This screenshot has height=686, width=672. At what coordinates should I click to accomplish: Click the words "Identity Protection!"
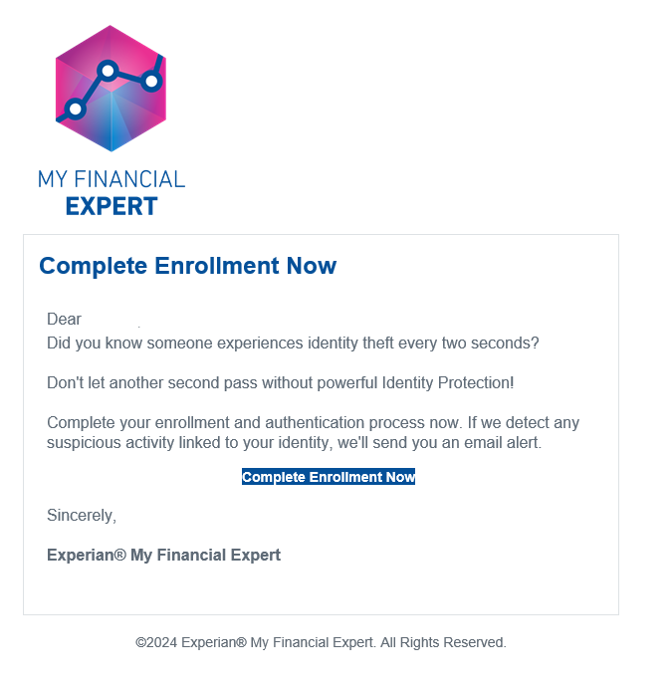(x=447, y=383)
